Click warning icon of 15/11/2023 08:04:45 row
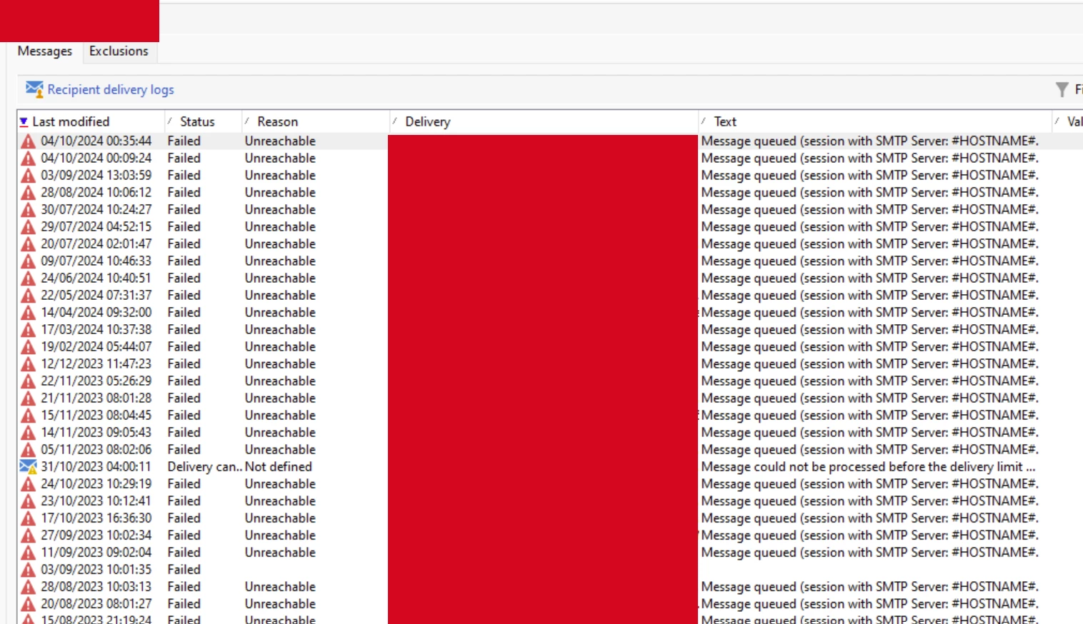This screenshot has height=624, width=1083. [28, 416]
